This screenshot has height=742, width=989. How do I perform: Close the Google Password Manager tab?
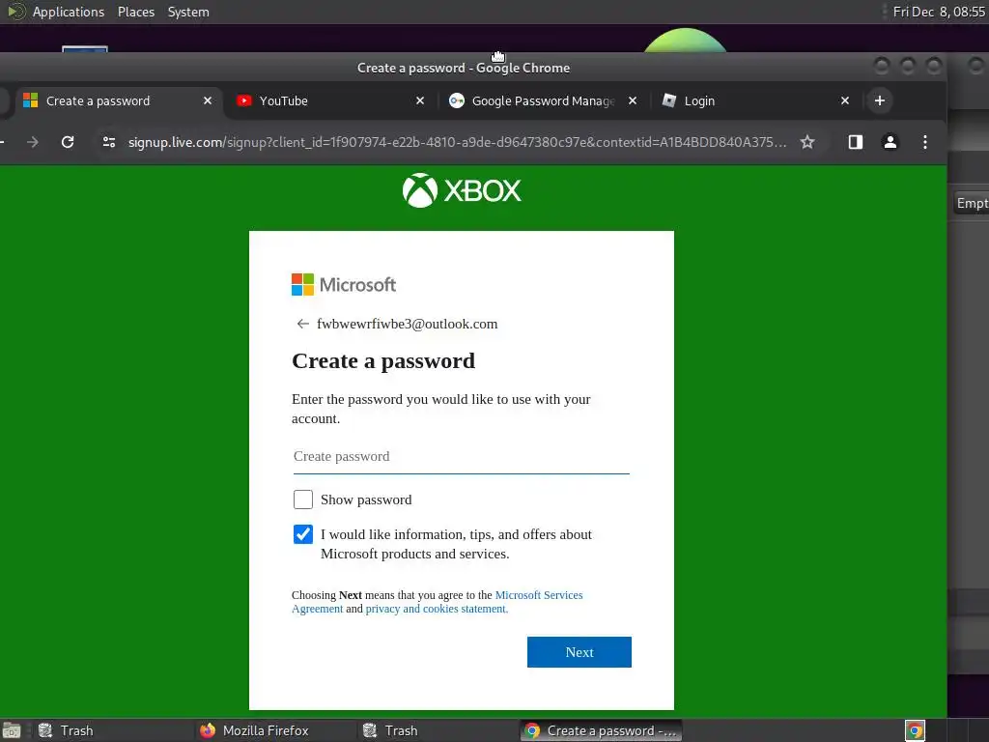coord(633,100)
